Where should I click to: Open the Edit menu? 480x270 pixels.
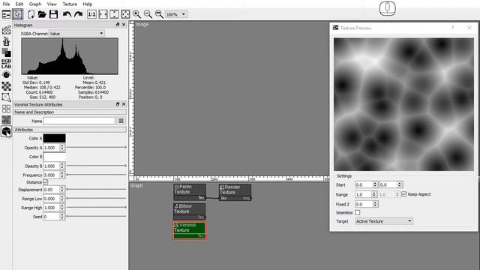(19, 4)
